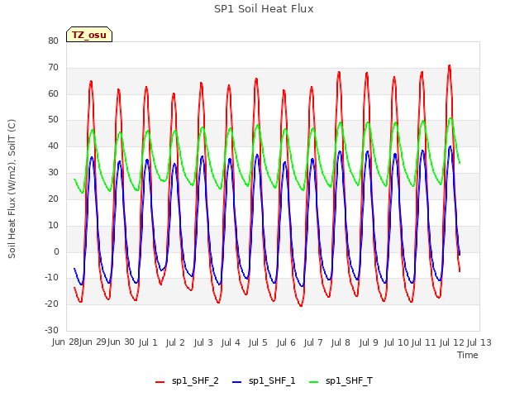Click the Time x-axis label
529x397 pixels.
pyautogui.click(x=468, y=355)
